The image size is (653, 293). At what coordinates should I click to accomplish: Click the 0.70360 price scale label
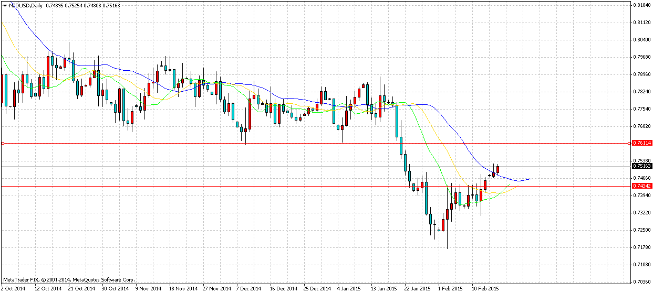pyautogui.click(x=642, y=281)
